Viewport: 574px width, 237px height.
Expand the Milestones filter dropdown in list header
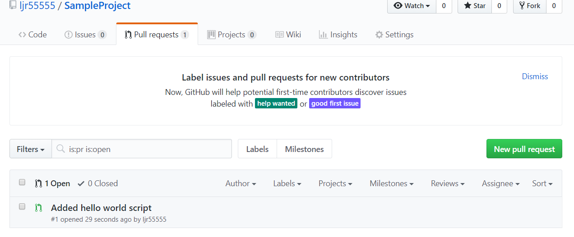392,183
